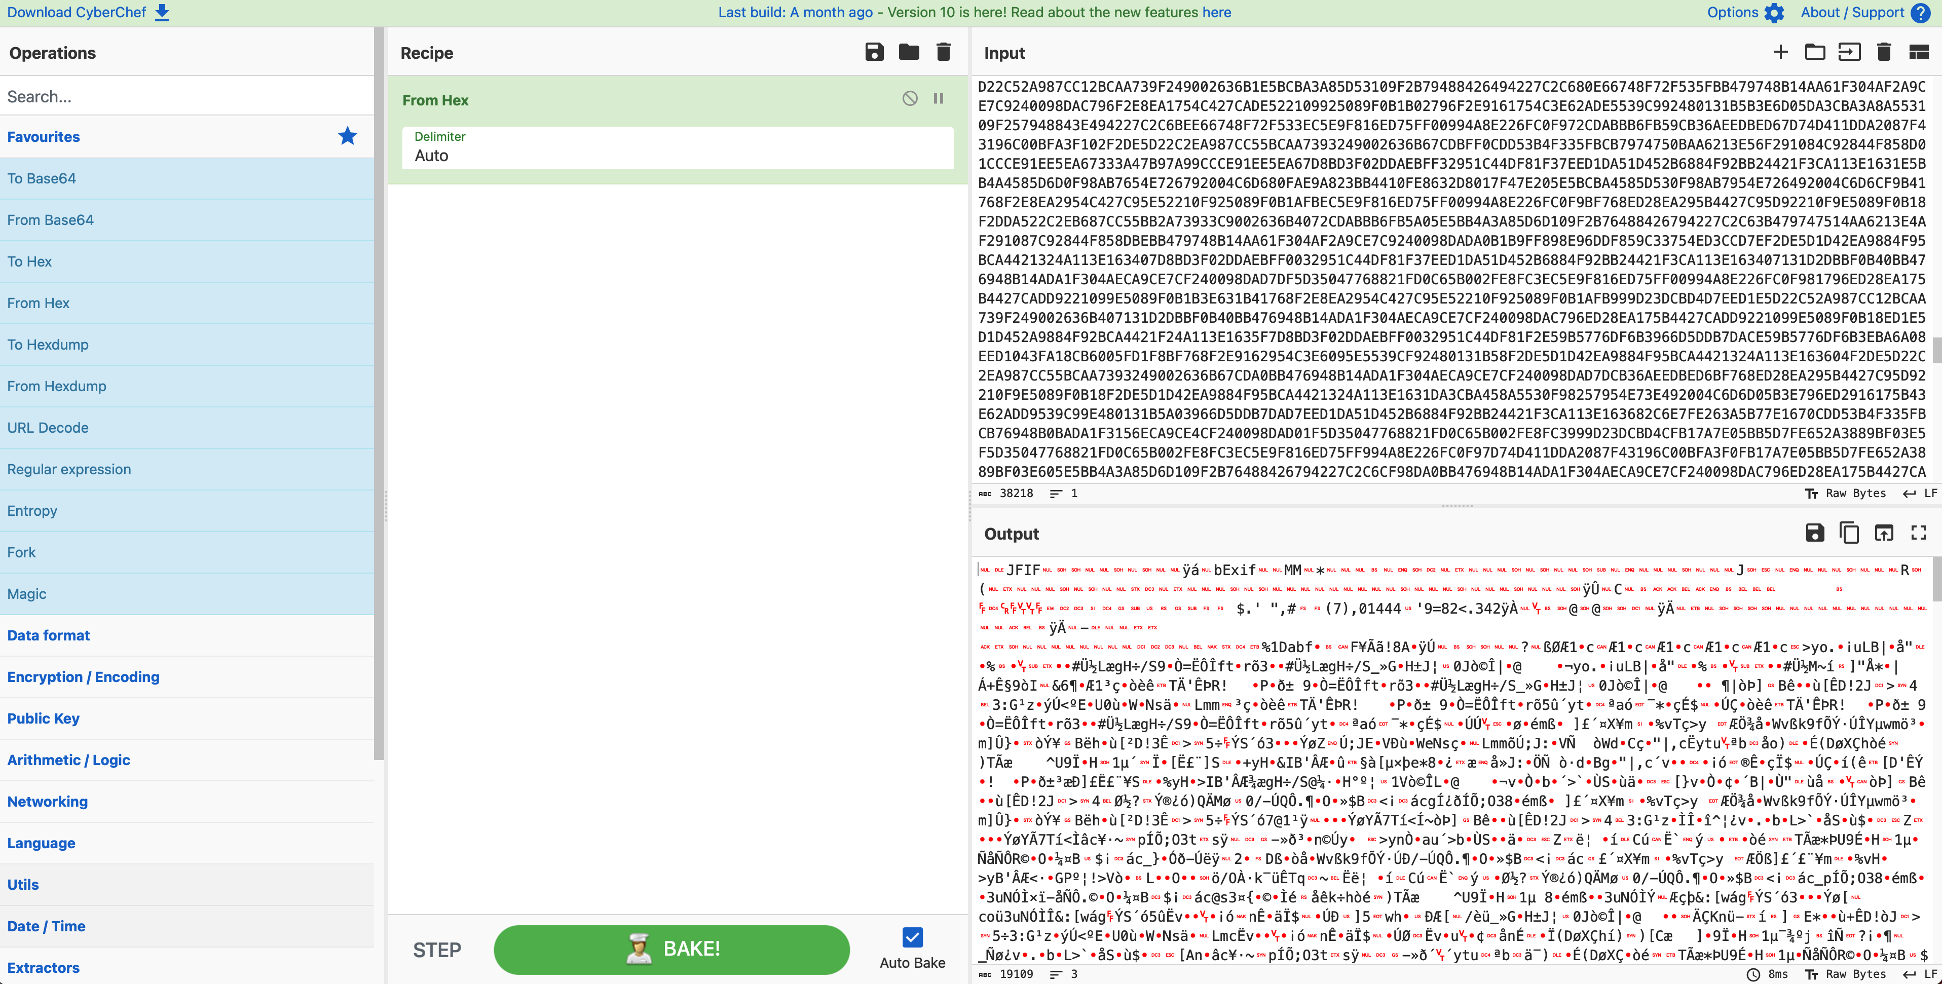Open folder as input

(1815, 52)
